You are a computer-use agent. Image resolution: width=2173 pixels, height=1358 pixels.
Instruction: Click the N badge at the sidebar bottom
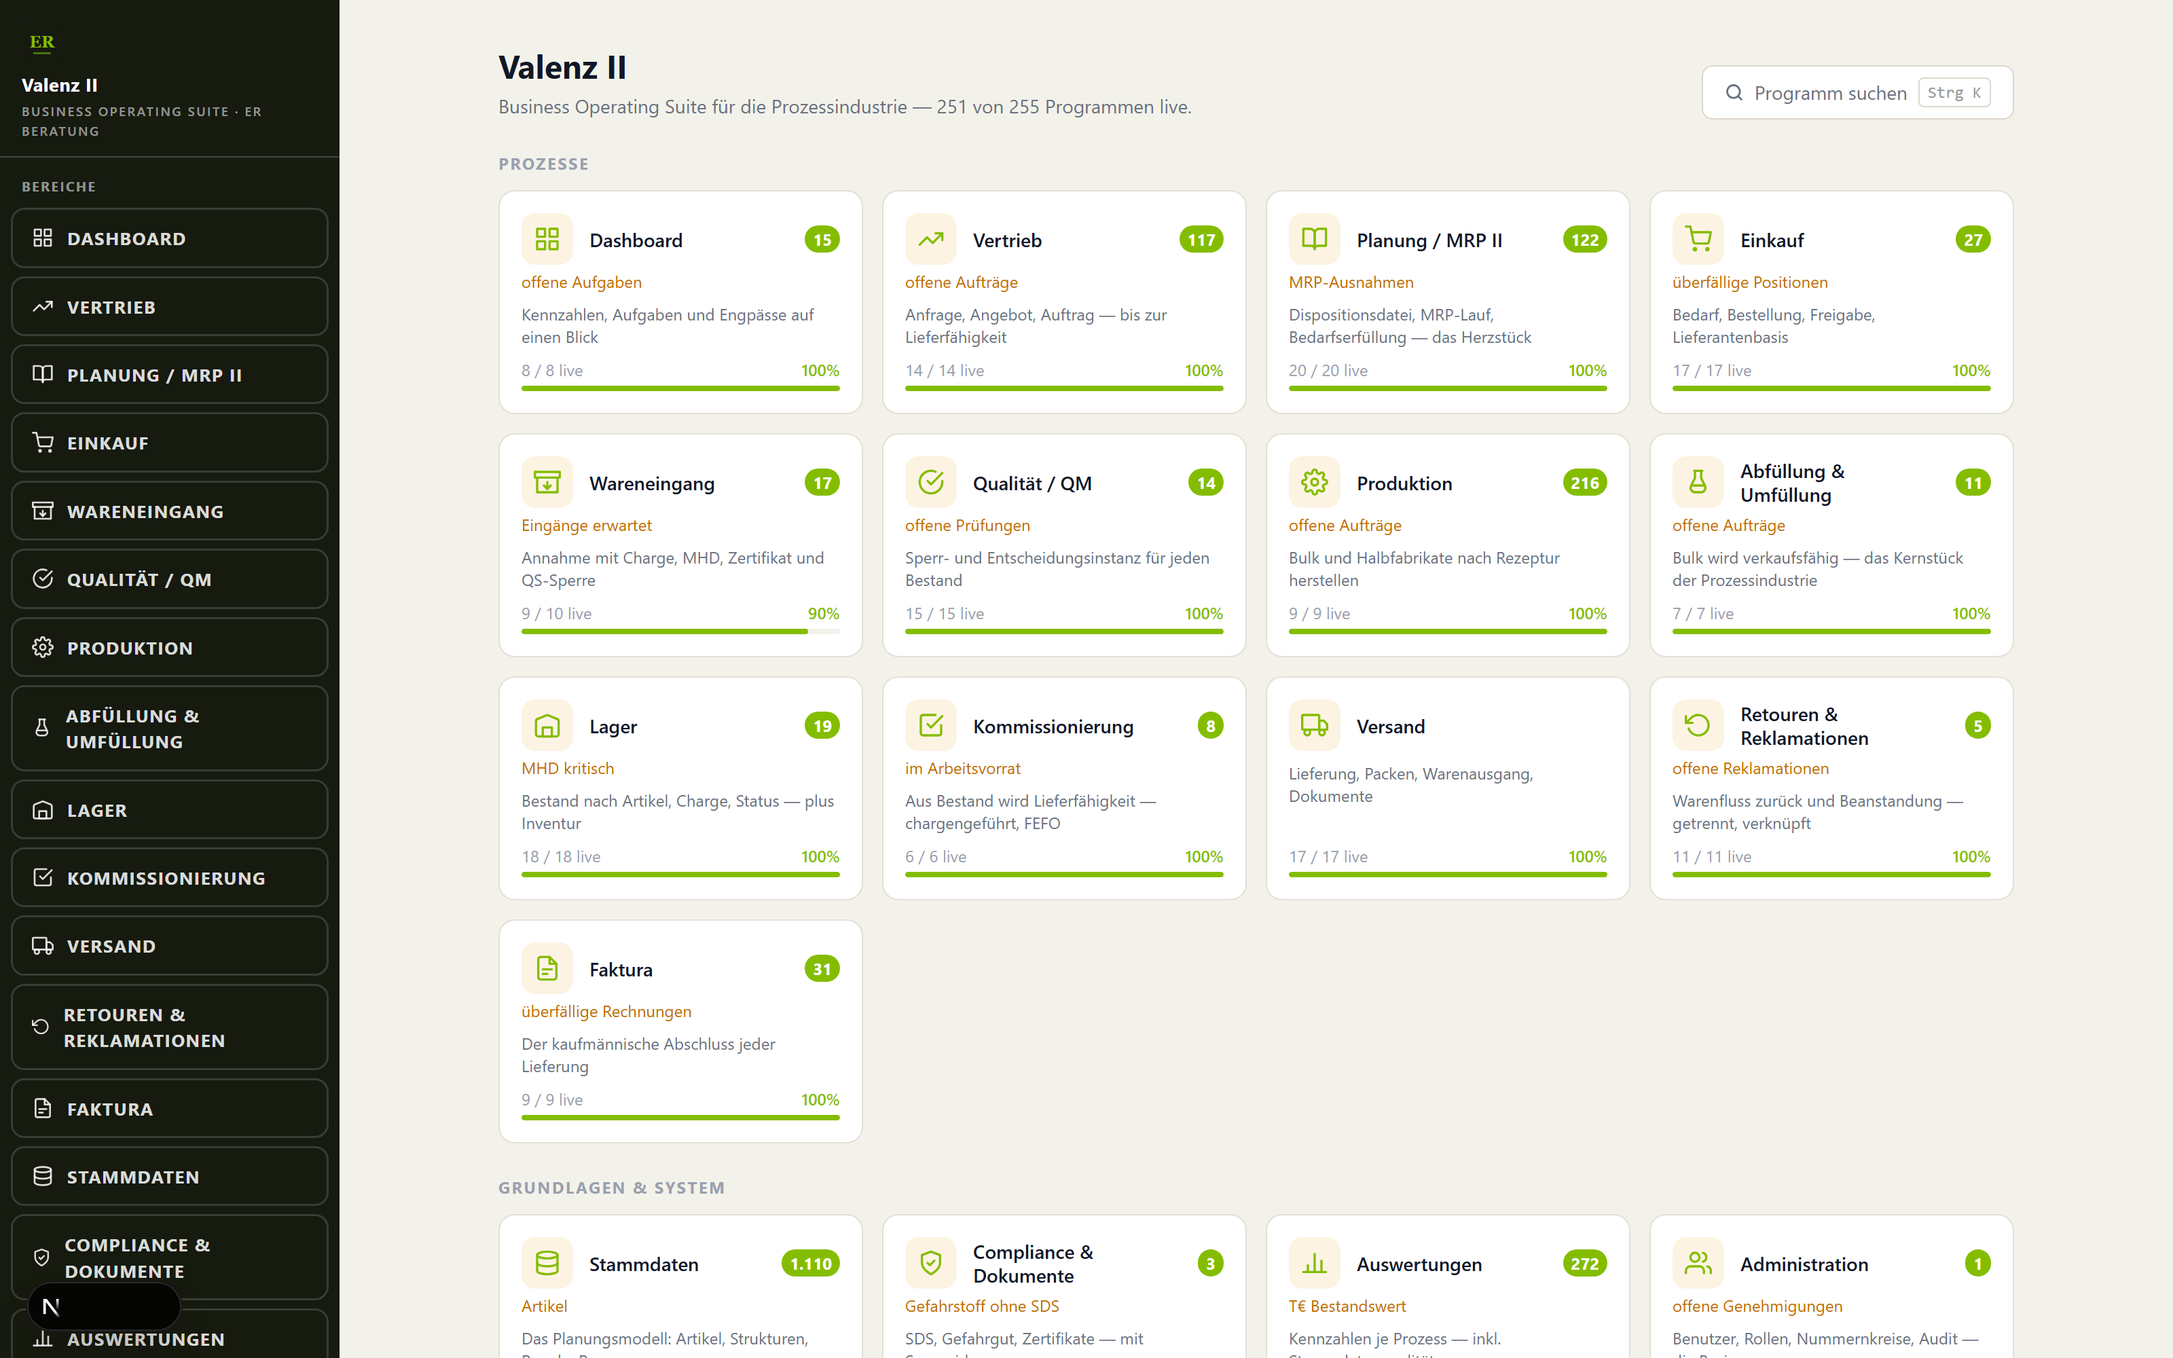[51, 1307]
